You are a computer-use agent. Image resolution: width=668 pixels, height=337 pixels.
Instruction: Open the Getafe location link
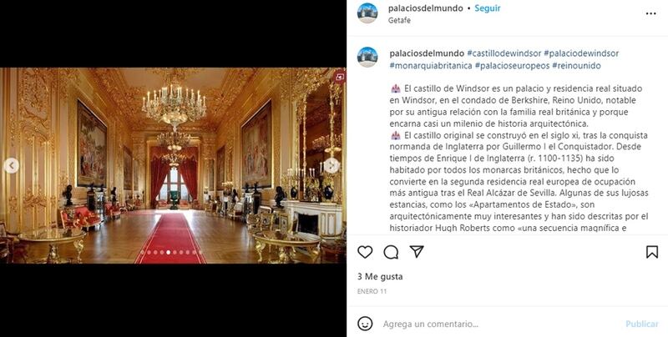[x=399, y=20]
